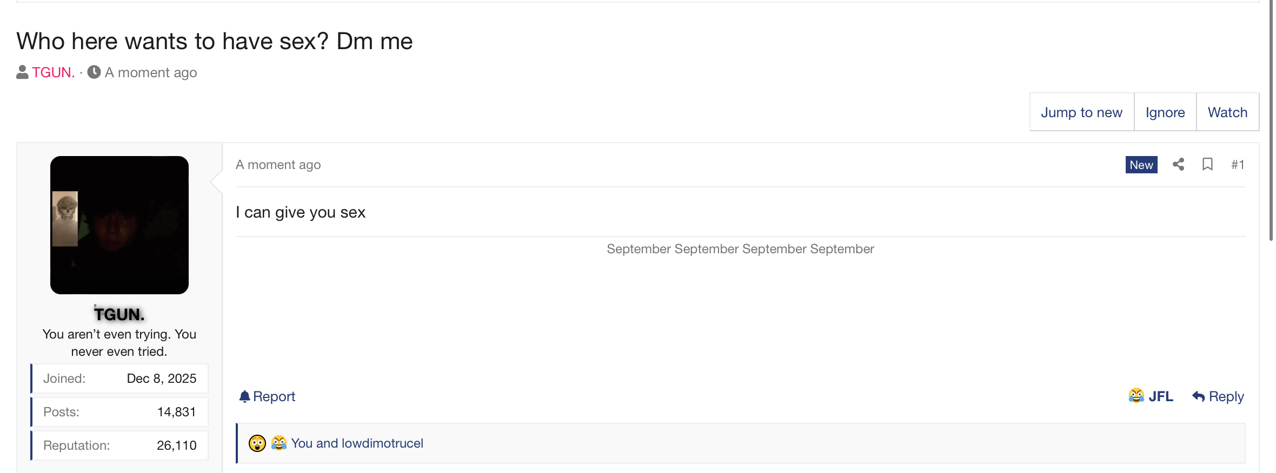Click the New badge on post
The image size is (1276, 473).
[1141, 165]
